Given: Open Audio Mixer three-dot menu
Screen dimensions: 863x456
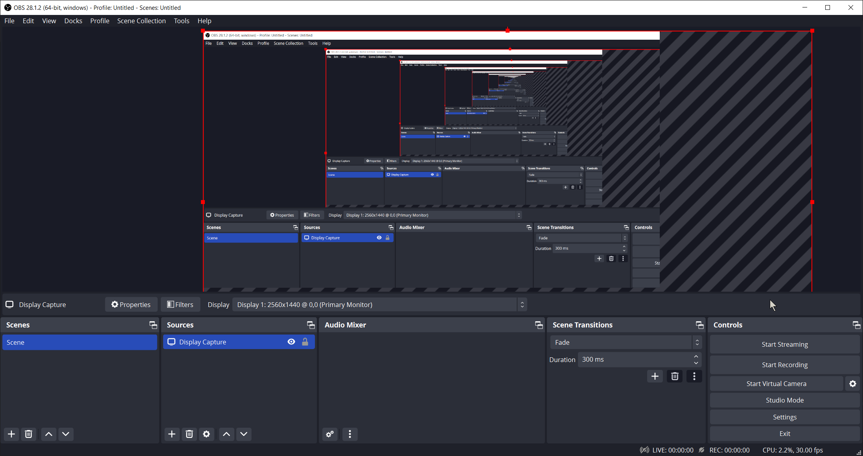Looking at the screenshot, I should [350, 434].
